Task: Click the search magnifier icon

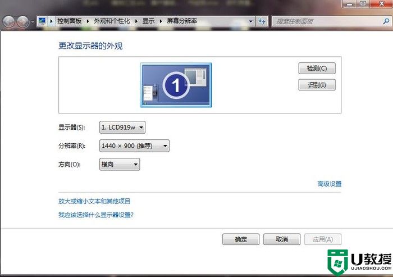Action: coord(386,21)
